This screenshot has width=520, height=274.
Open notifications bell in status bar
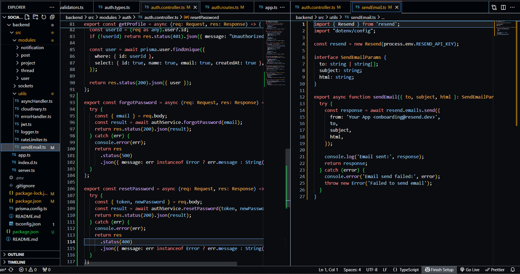point(512,270)
